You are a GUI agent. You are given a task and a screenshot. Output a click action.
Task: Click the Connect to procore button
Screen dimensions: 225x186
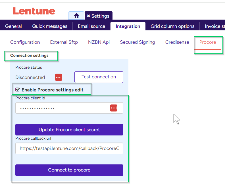69,170
